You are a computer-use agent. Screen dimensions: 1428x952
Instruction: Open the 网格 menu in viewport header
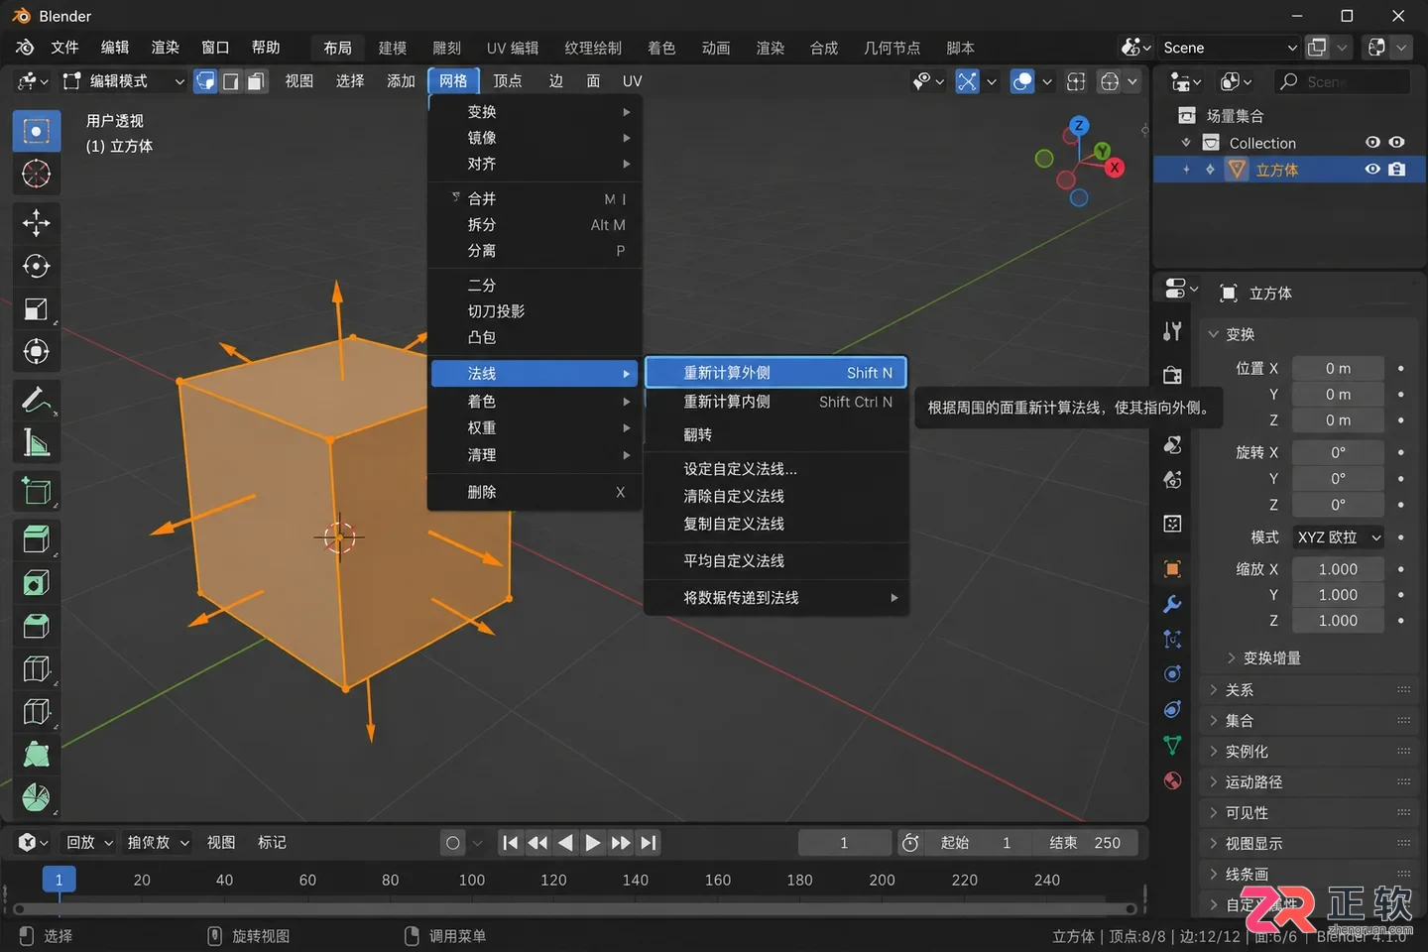click(453, 81)
